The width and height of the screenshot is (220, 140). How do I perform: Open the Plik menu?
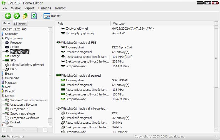pos(5,8)
